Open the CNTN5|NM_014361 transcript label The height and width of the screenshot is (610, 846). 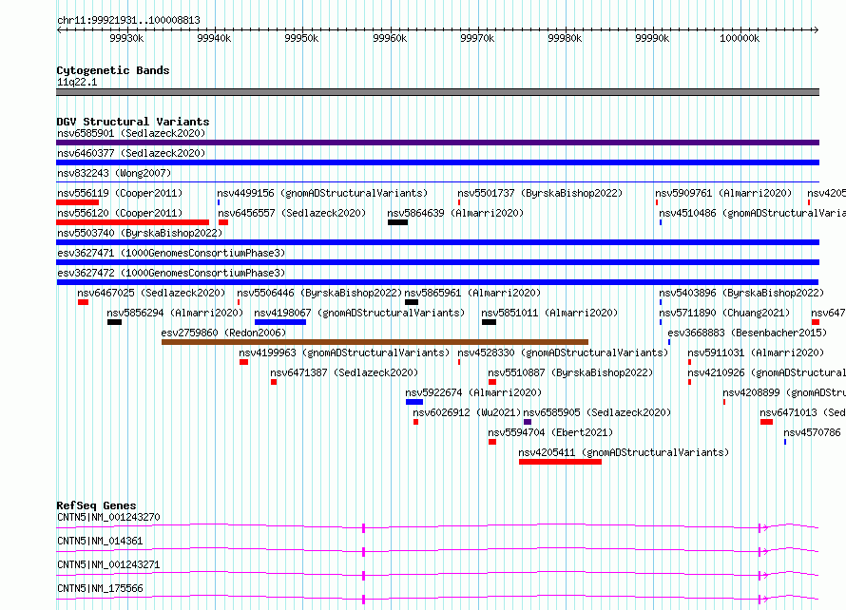[x=100, y=541]
